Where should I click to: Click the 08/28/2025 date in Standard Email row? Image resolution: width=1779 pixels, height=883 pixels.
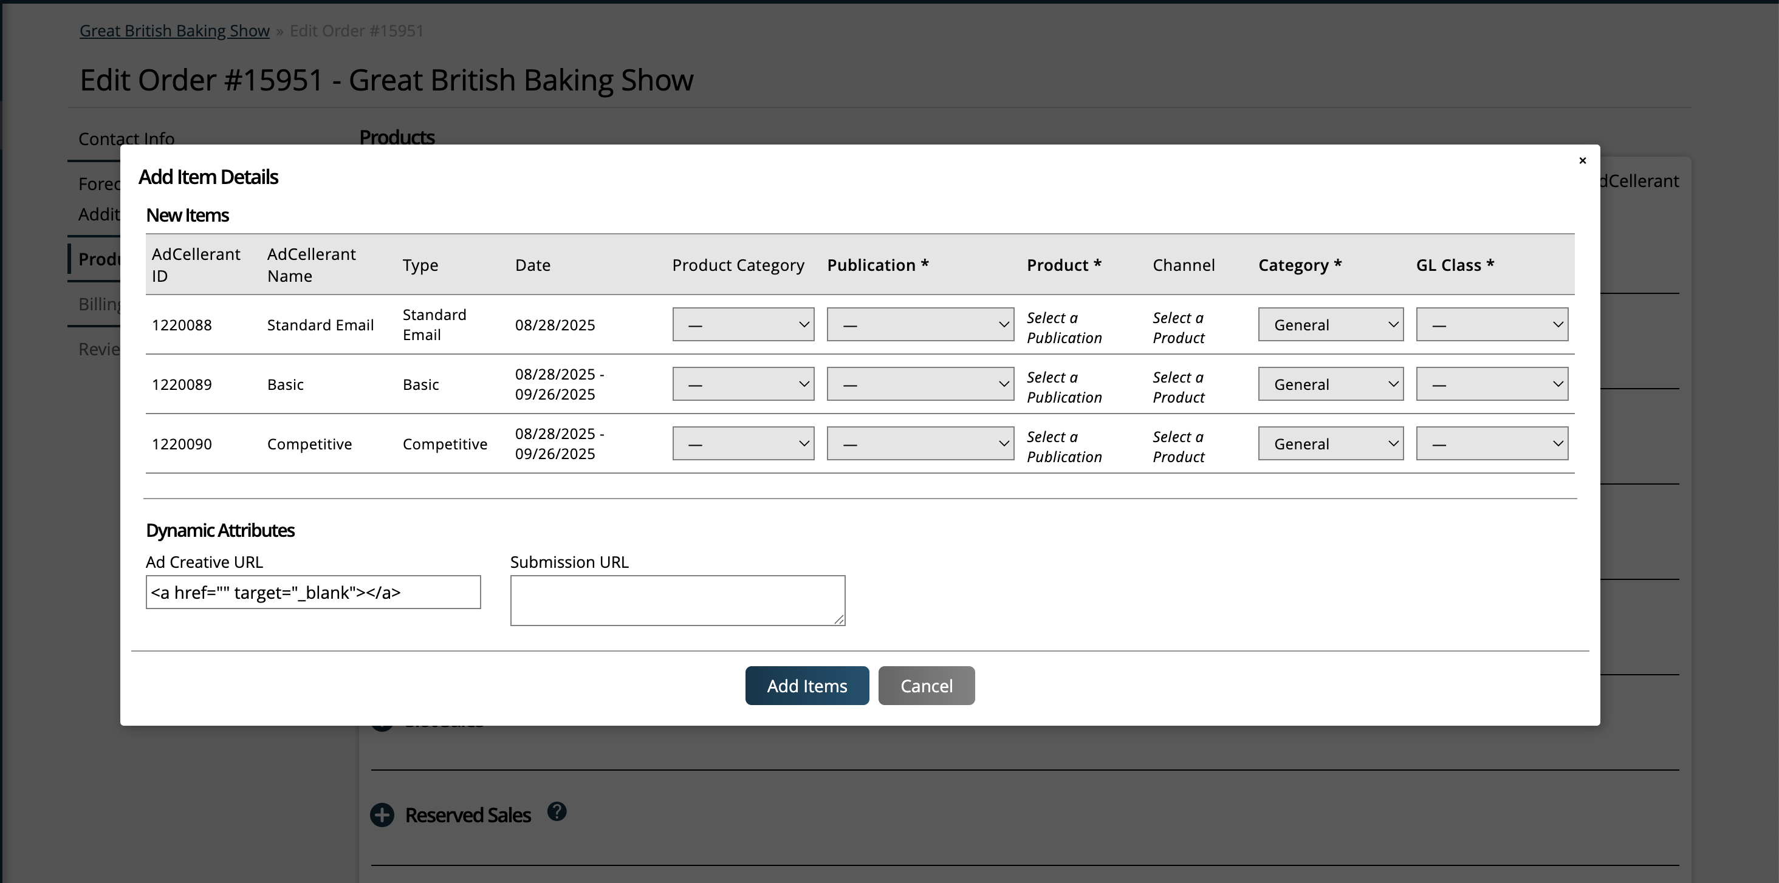pos(555,325)
